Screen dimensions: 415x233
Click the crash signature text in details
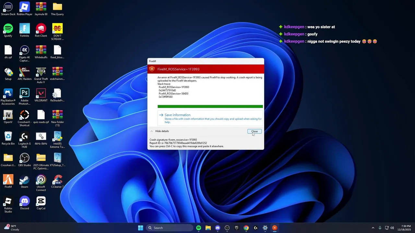[x=173, y=140]
